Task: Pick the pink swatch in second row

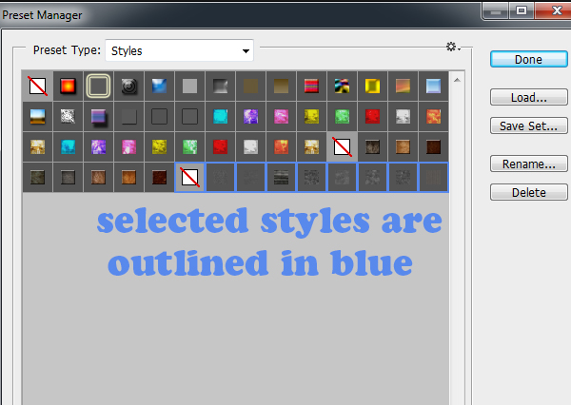Action: pos(281,117)
